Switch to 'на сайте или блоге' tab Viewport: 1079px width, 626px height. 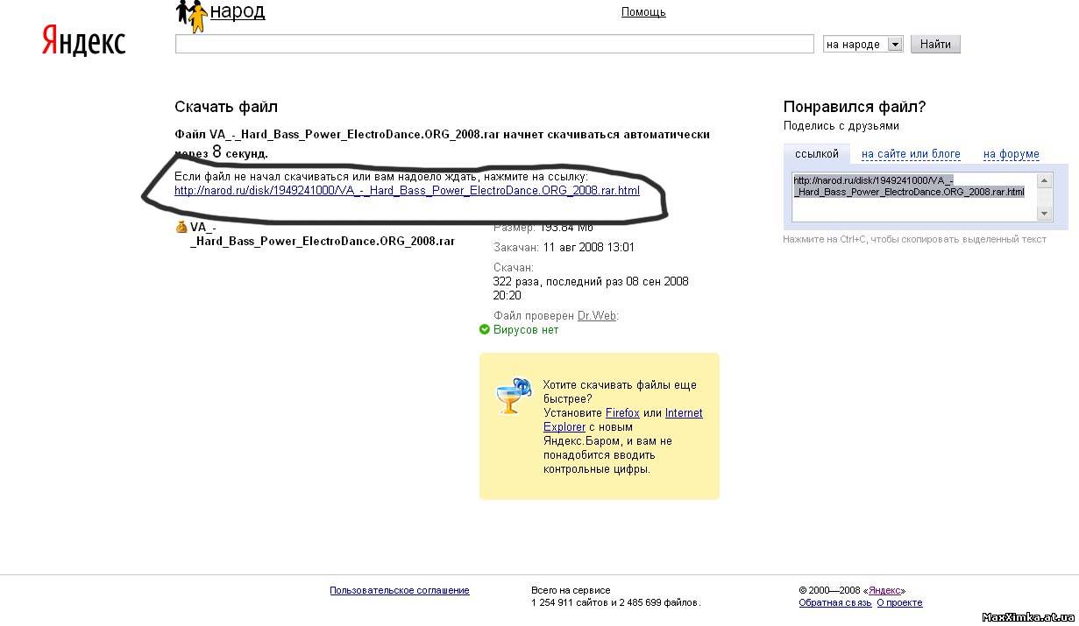click(x=911, y=154)
